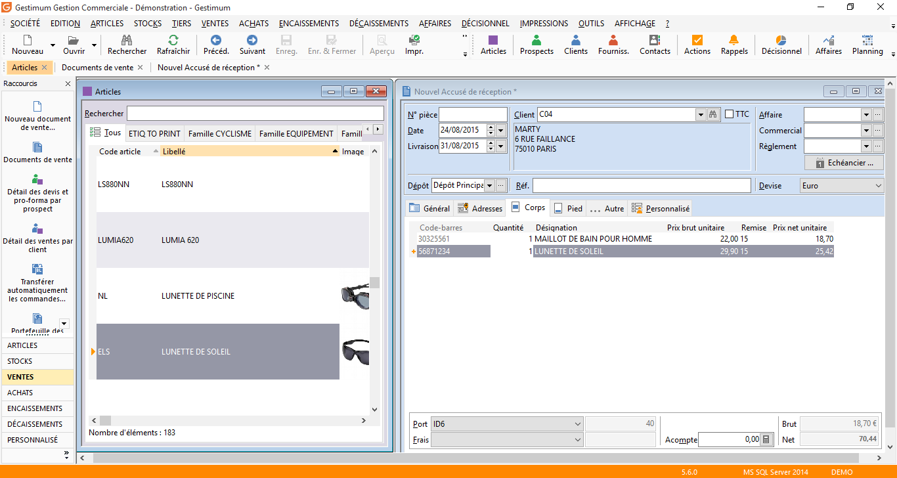Image resolution: width=897 pixels, height=478 pixels.
Task: Click the Affaire ellipsis button
Action: [878, 115]
